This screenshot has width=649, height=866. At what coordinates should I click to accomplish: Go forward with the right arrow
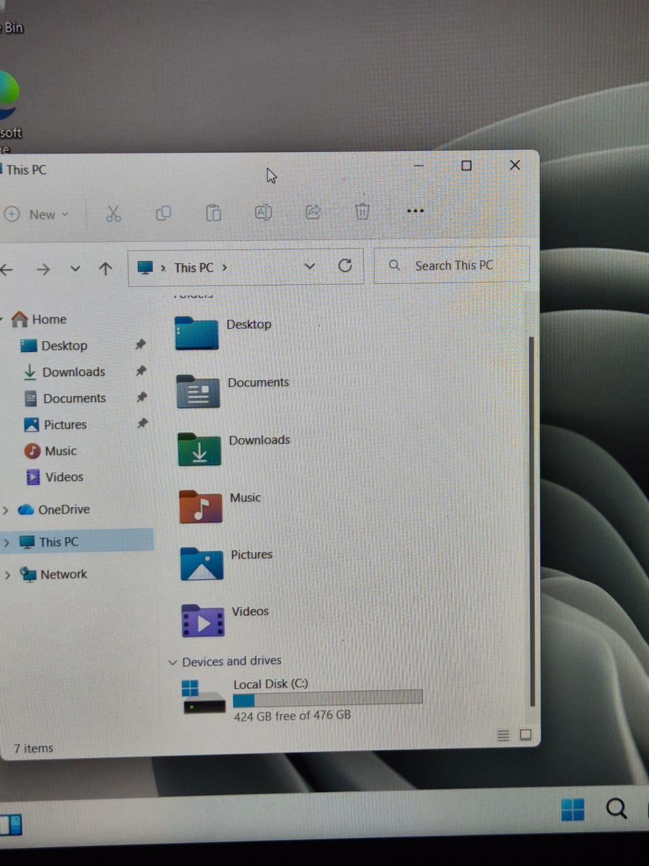click(43, 269)
